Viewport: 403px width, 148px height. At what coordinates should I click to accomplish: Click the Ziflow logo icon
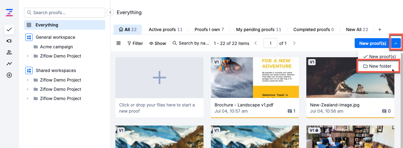(9, 13)
